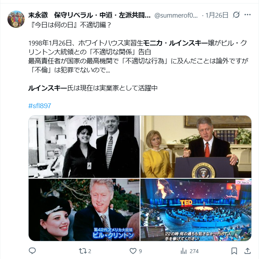This screenshot has height=259, width=260.
Task: Click the bold モニカ・ルインスキー text
Action: click(175, 43)
